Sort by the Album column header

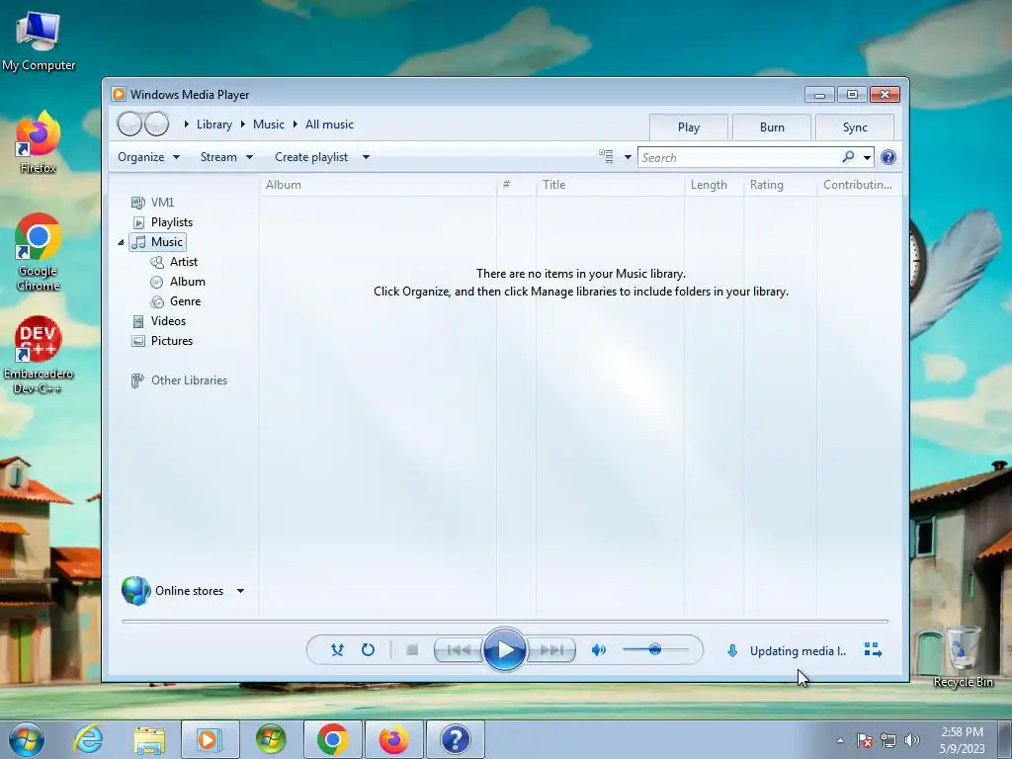point(379,185)
